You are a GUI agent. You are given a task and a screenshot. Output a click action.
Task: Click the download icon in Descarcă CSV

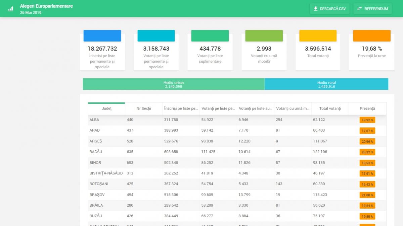[x=315, y=9]
